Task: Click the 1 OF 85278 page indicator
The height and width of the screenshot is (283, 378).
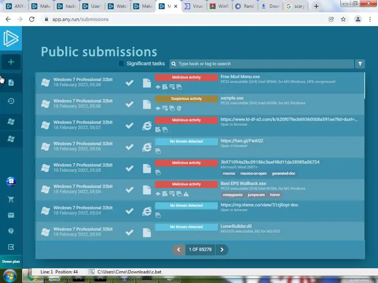Action: point(200,249)
